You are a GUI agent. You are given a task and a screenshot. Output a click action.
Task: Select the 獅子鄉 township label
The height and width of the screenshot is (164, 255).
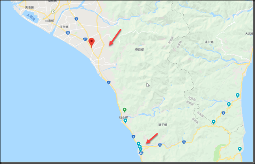(x=163, y=125)
